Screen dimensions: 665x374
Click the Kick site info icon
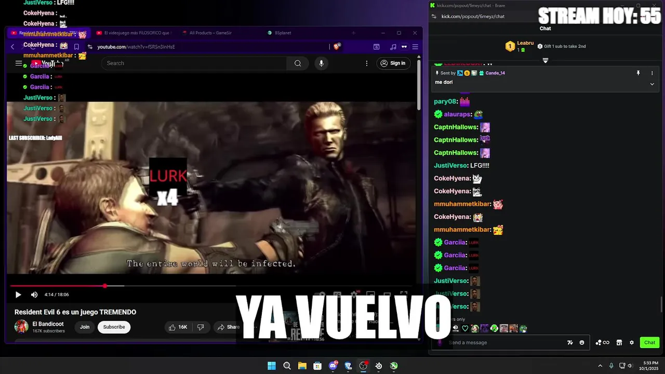click(434, 16)
